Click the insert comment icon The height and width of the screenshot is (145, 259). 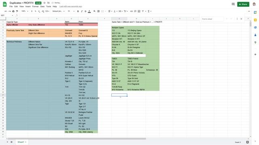tap(135, 11)
